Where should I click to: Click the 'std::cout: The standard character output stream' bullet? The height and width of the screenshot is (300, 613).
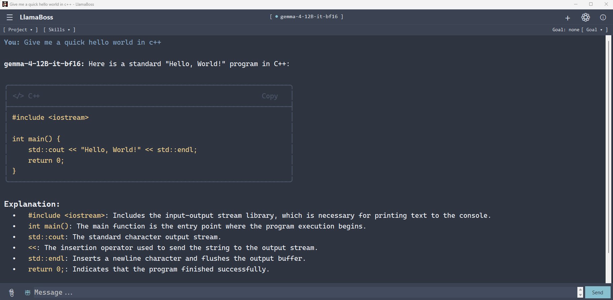click(125, 237)
